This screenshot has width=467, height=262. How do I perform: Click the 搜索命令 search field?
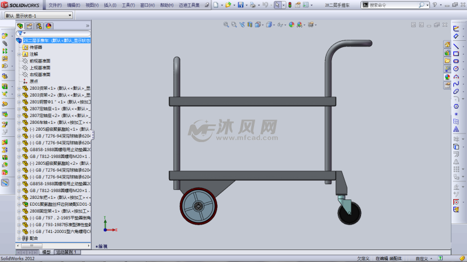coord(393,5)
